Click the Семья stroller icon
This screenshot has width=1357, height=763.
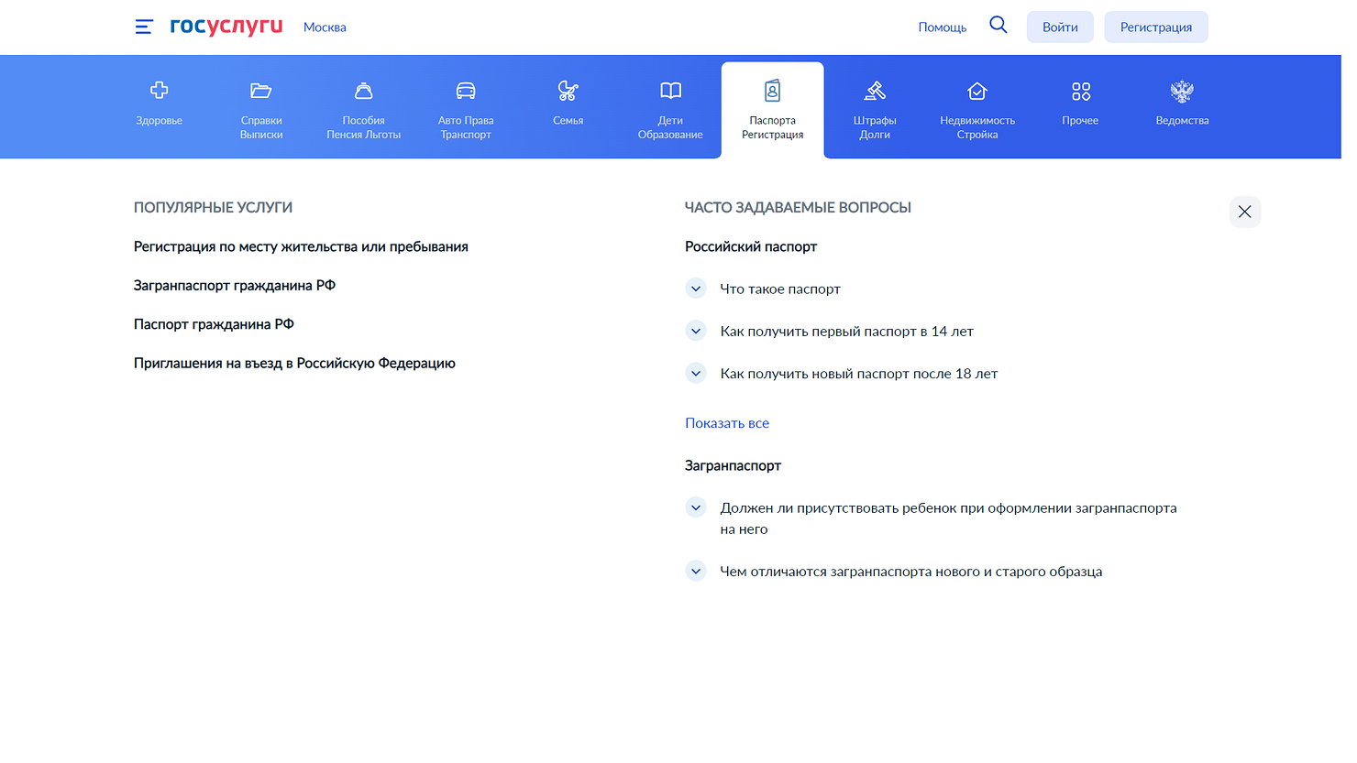click(568, 90)
